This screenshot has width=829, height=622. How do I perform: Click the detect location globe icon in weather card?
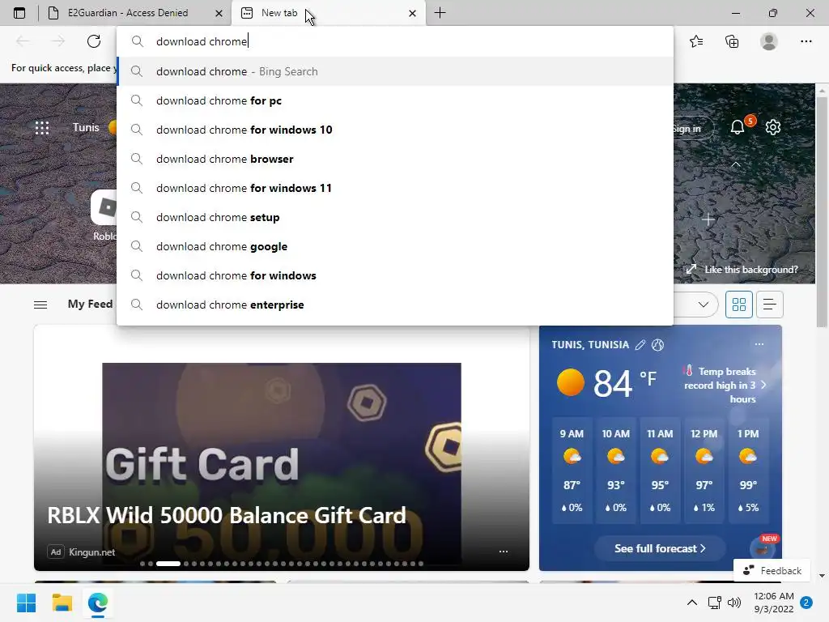(657, 345)
